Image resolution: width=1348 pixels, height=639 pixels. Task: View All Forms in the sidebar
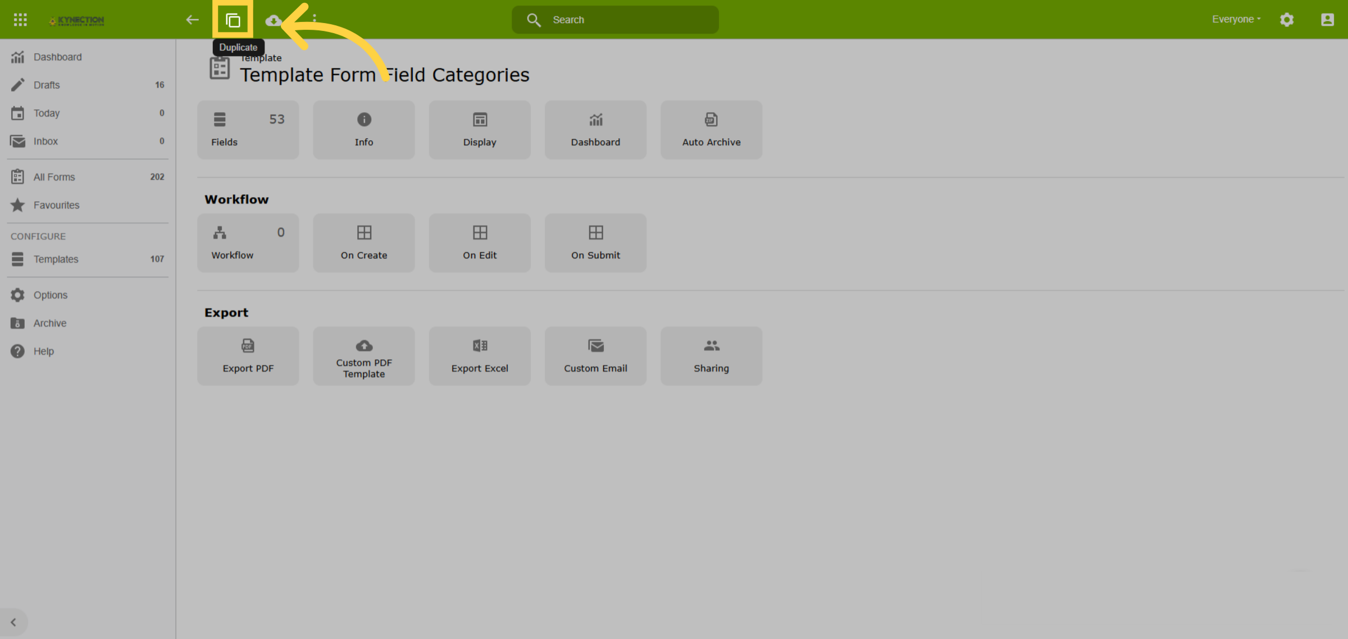click(88, 177)
